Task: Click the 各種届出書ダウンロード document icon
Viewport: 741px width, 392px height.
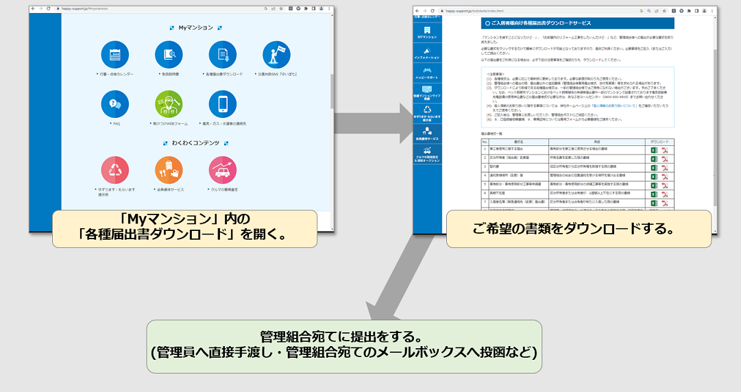Action: [x=223, y=56]
